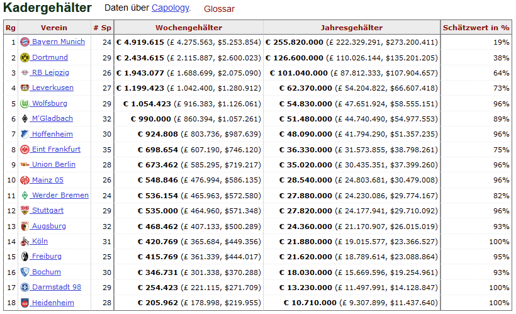
Task: Select Eint Frankfurt player count 35 cell
Action: click(x=102, y=150)
